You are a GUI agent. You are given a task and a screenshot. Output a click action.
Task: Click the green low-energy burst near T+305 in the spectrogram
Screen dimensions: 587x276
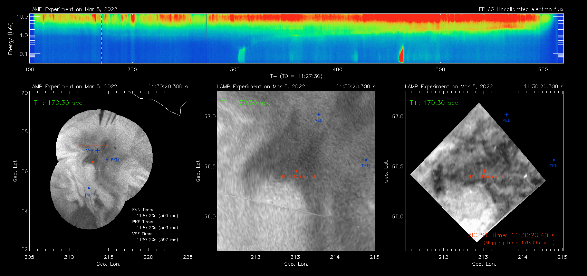241,55
